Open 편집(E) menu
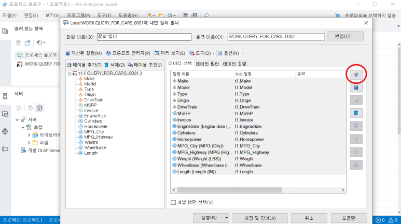This screenshot has height=224, width=401. pyautogui.click(x=31, y=16)
